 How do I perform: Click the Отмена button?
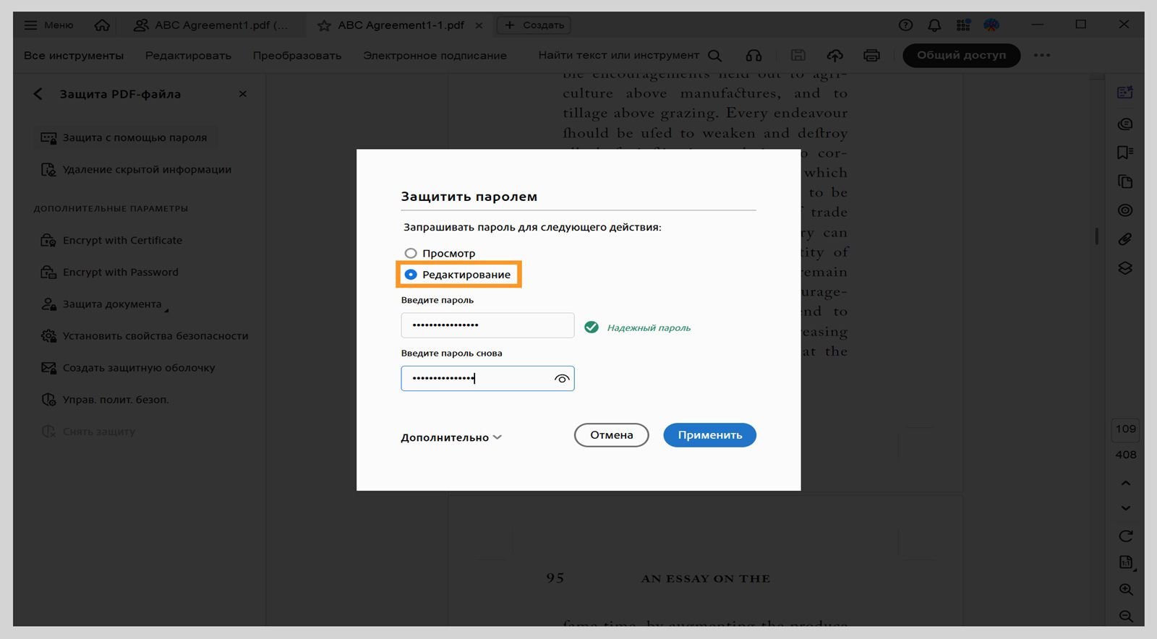[611, 435]
